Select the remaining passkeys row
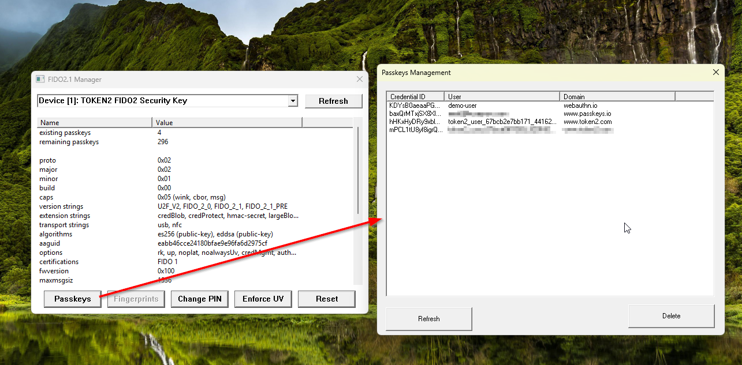The width and height of the screenshot is (742, 365). pos(195,142)
